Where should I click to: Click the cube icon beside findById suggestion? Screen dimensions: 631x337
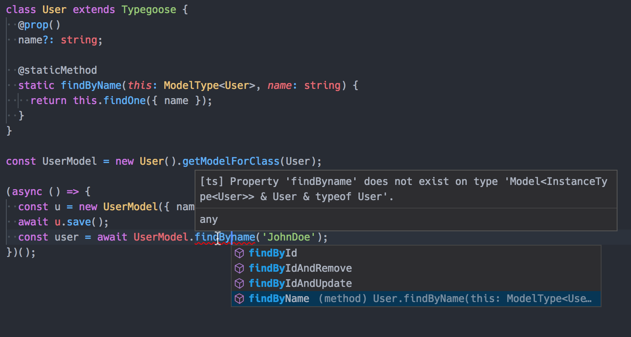click(x=239, y=253)
